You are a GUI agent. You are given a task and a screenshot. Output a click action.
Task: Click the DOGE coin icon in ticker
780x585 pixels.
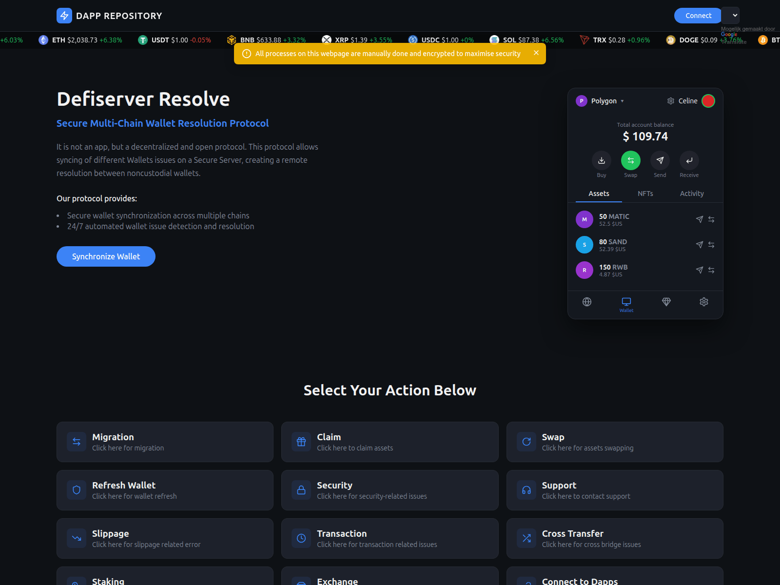tap(671, 40)
